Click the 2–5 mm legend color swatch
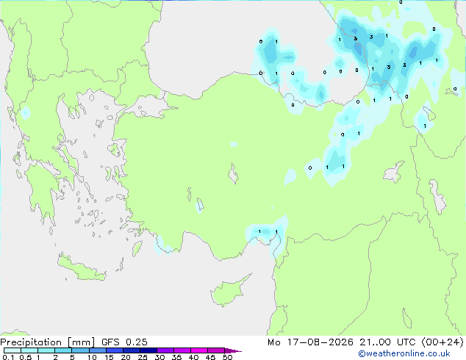466x360 pixels. click(x=63, y=350)
